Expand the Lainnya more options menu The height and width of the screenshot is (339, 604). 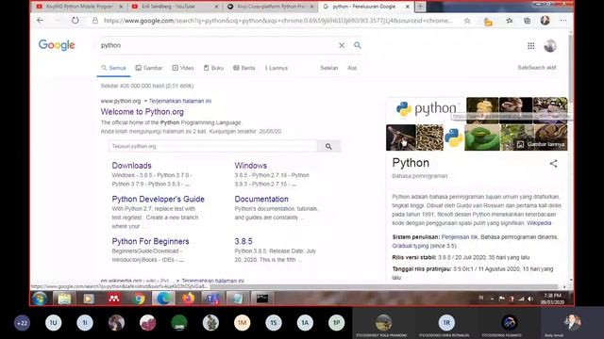point(277,68)
